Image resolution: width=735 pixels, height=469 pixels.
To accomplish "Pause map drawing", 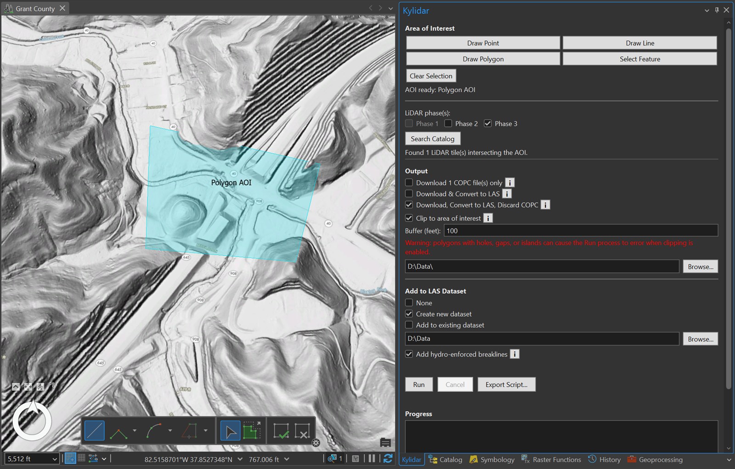I will point(372,458).
